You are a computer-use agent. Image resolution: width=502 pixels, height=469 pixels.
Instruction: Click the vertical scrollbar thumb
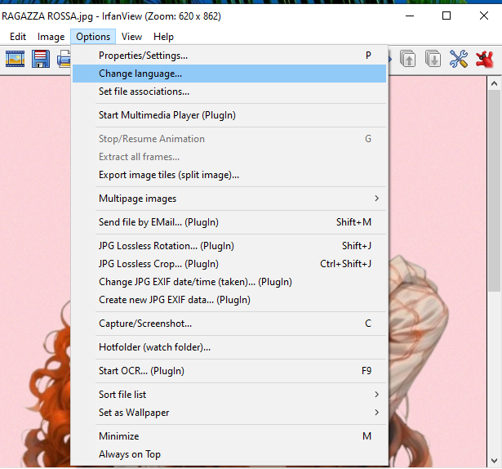[x=494, y=190]
